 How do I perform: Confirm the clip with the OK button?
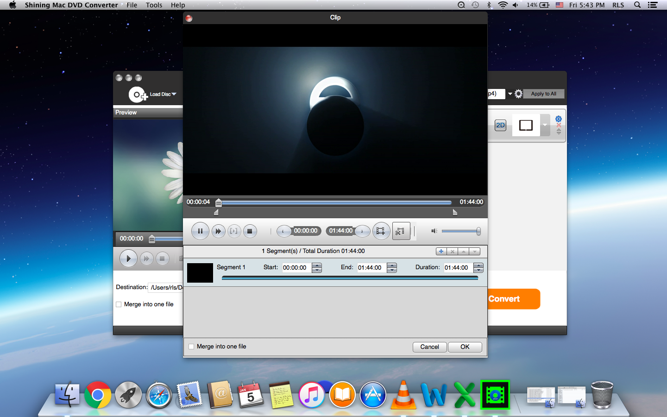(465, 347)
